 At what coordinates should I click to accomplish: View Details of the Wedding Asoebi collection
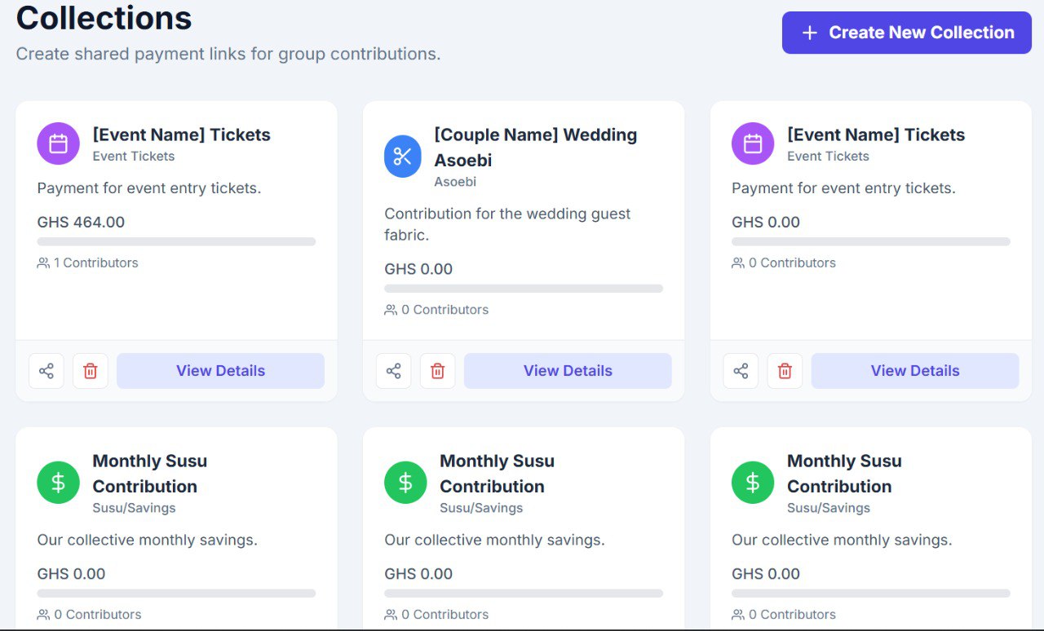[x=568, y=371]
